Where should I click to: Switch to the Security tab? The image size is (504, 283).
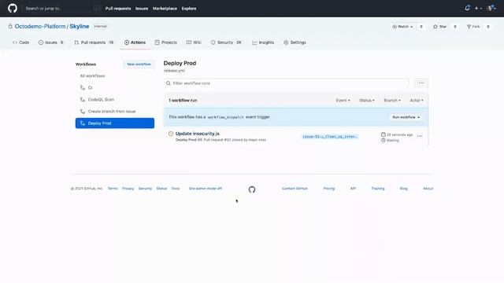pos(226,42)
